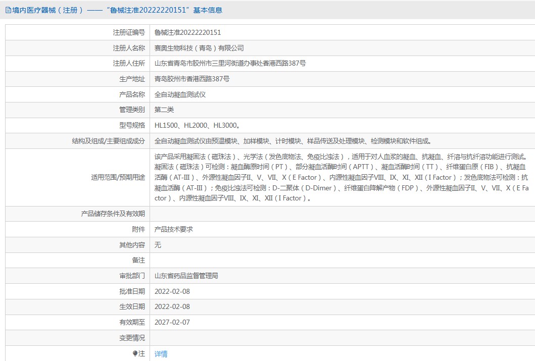Click the 注册人住所 label
535x361 pixels.
[129, 64]
